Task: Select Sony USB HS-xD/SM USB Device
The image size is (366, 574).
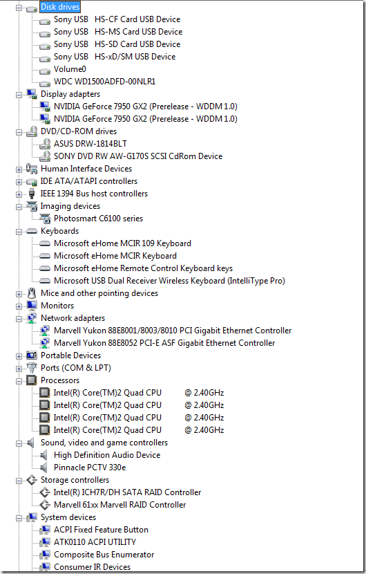Action: click(115, 57)
